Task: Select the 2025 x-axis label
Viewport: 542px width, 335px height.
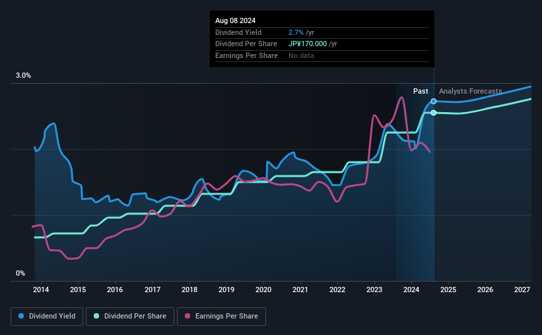Action: tap(448, 289)
